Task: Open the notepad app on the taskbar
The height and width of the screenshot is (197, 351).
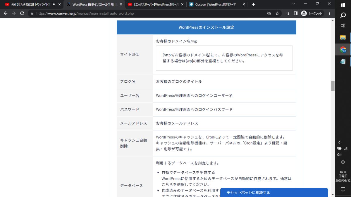Action: 343,61
